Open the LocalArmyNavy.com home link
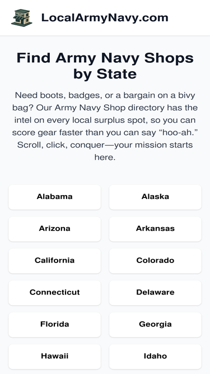 [x=105, y=18]
